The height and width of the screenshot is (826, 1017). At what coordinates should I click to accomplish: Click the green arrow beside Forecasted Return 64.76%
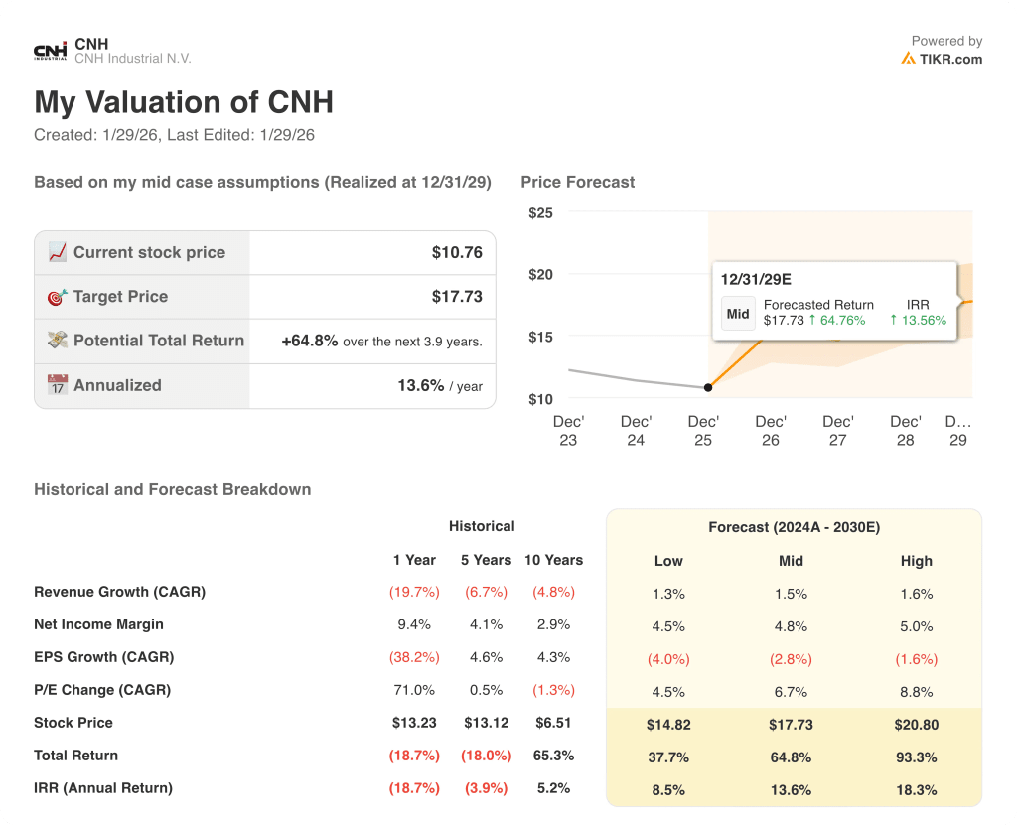pyautogui.click(x=812, y=320)
